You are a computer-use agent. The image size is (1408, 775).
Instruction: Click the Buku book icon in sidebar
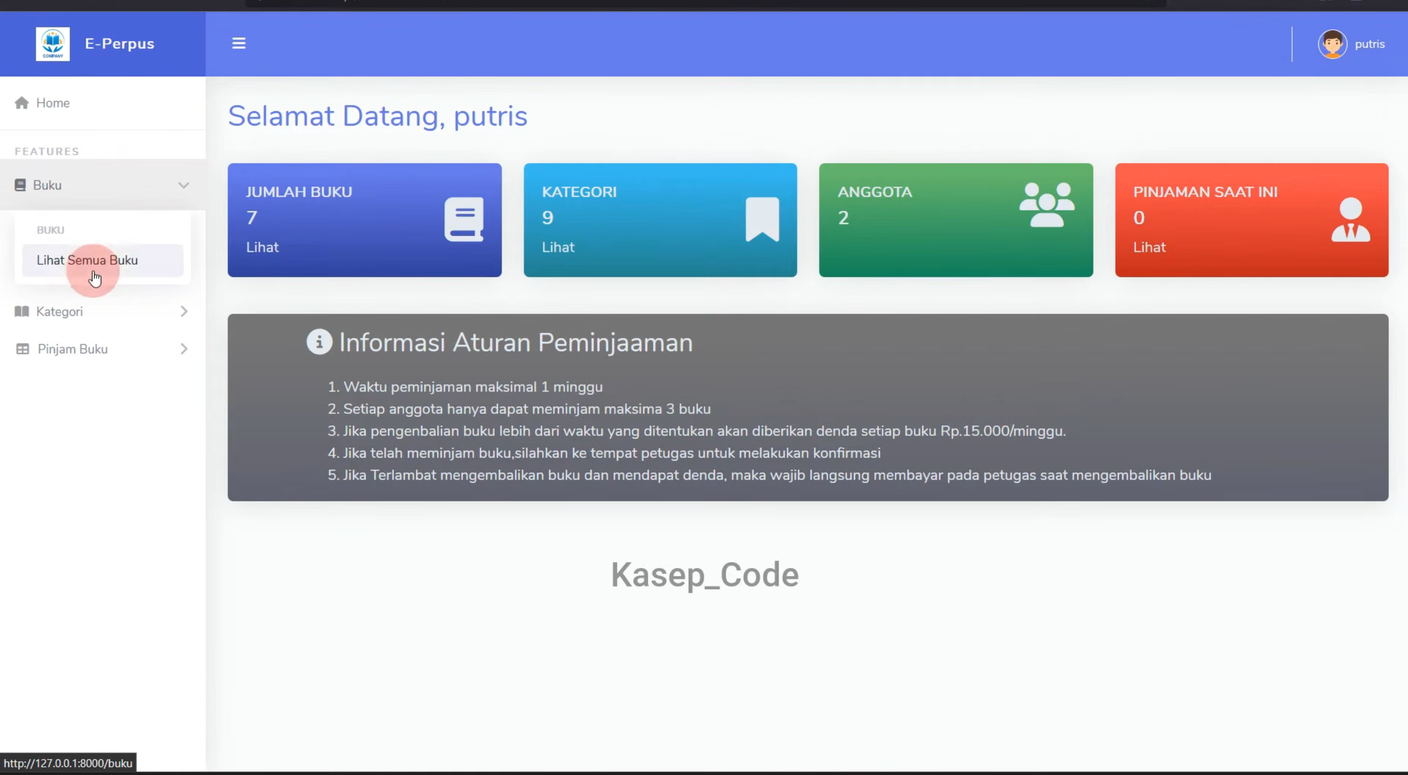pyautogui.click(x=20, y=185)
